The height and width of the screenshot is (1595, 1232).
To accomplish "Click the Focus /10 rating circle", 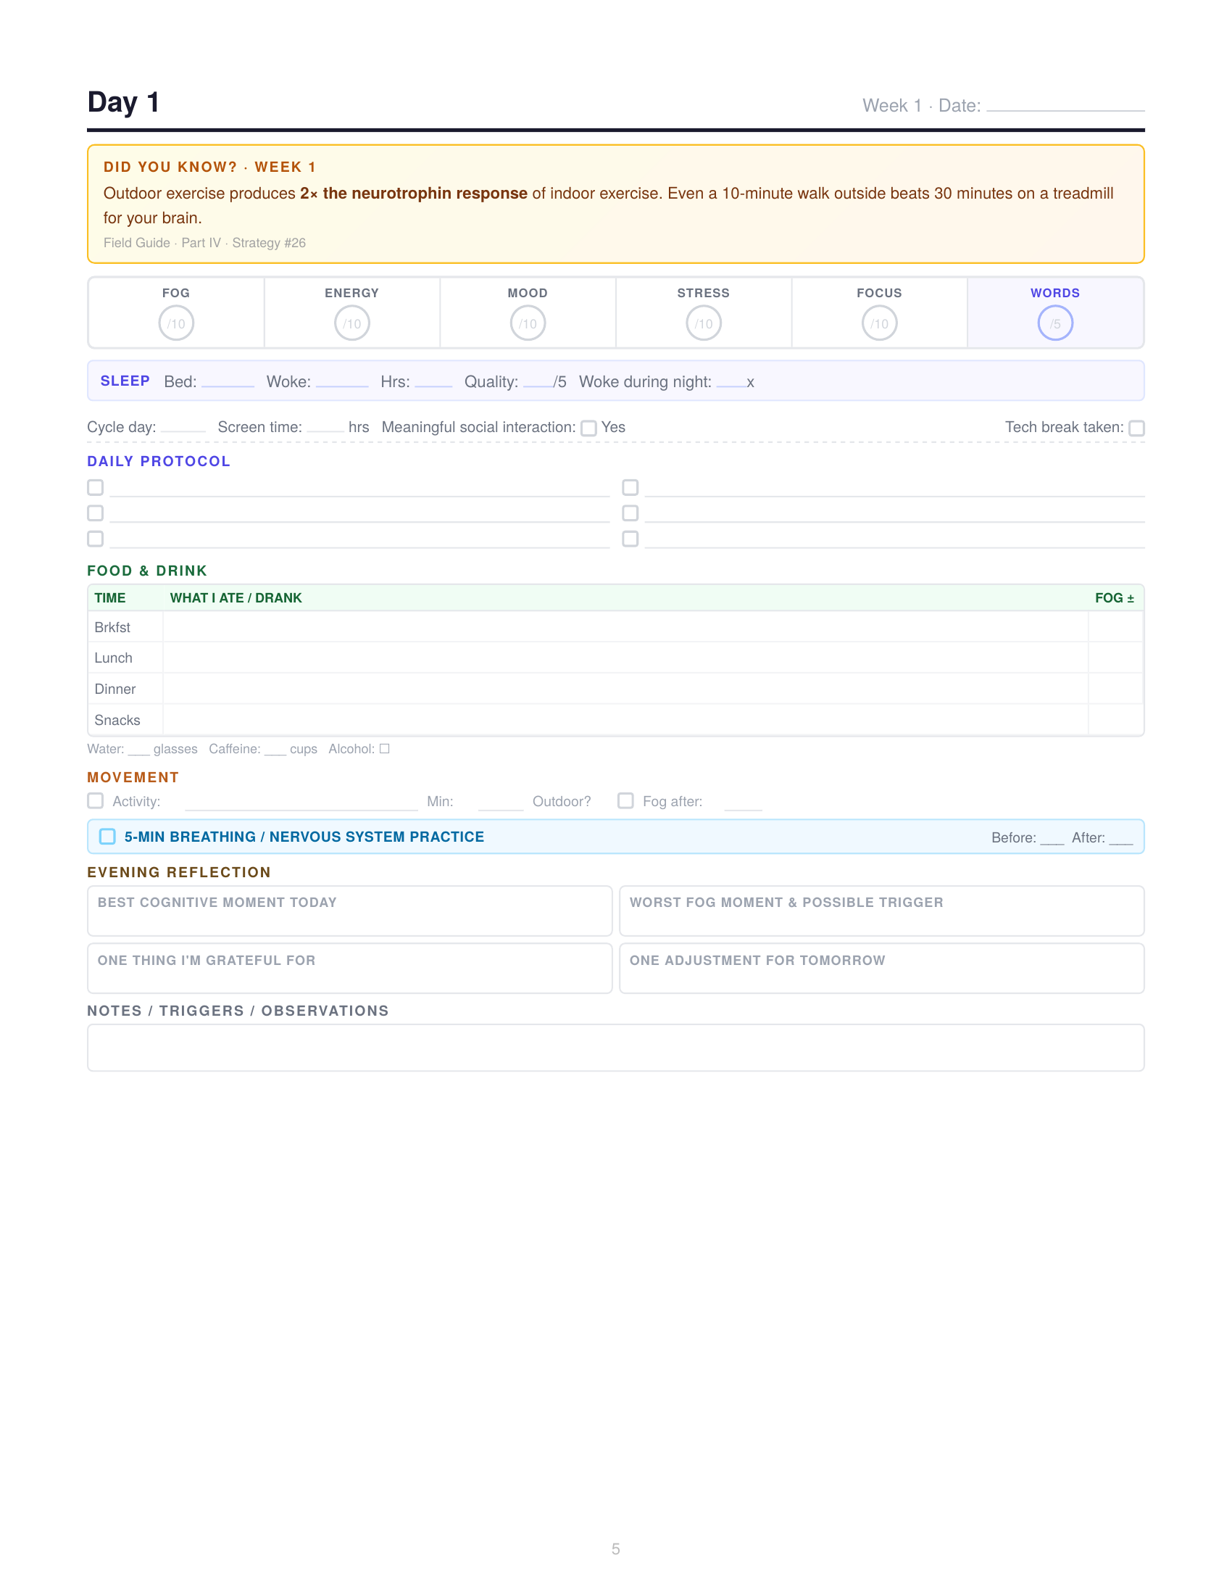I will 880,323.
